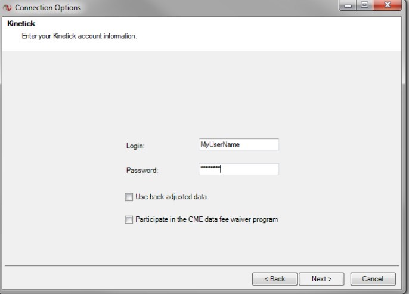Click the Connection Options window title
Screen dimensions: 409x294
(x=48, y=8)
